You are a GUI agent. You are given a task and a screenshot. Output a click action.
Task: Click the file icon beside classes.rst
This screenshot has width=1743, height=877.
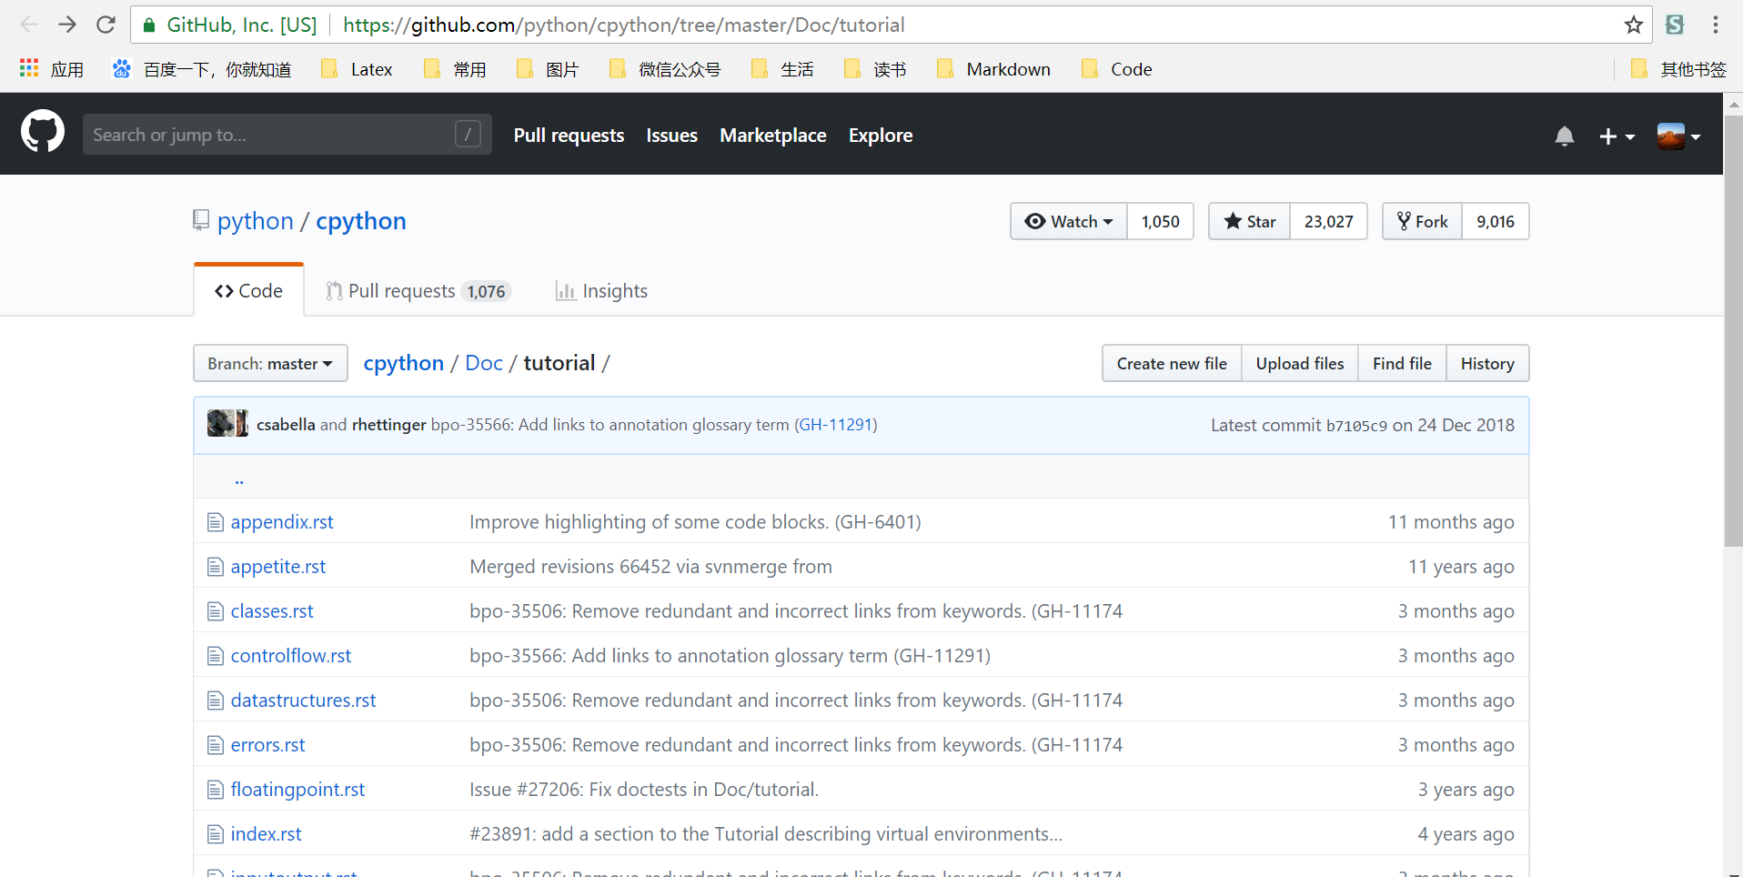point(216,611)
